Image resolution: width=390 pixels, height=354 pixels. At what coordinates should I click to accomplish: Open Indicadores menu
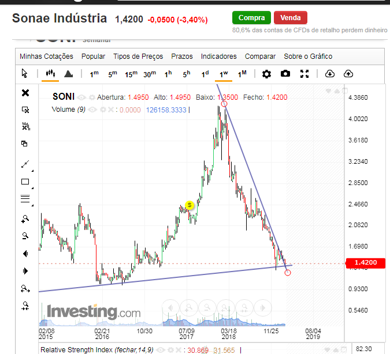point(218,57)
